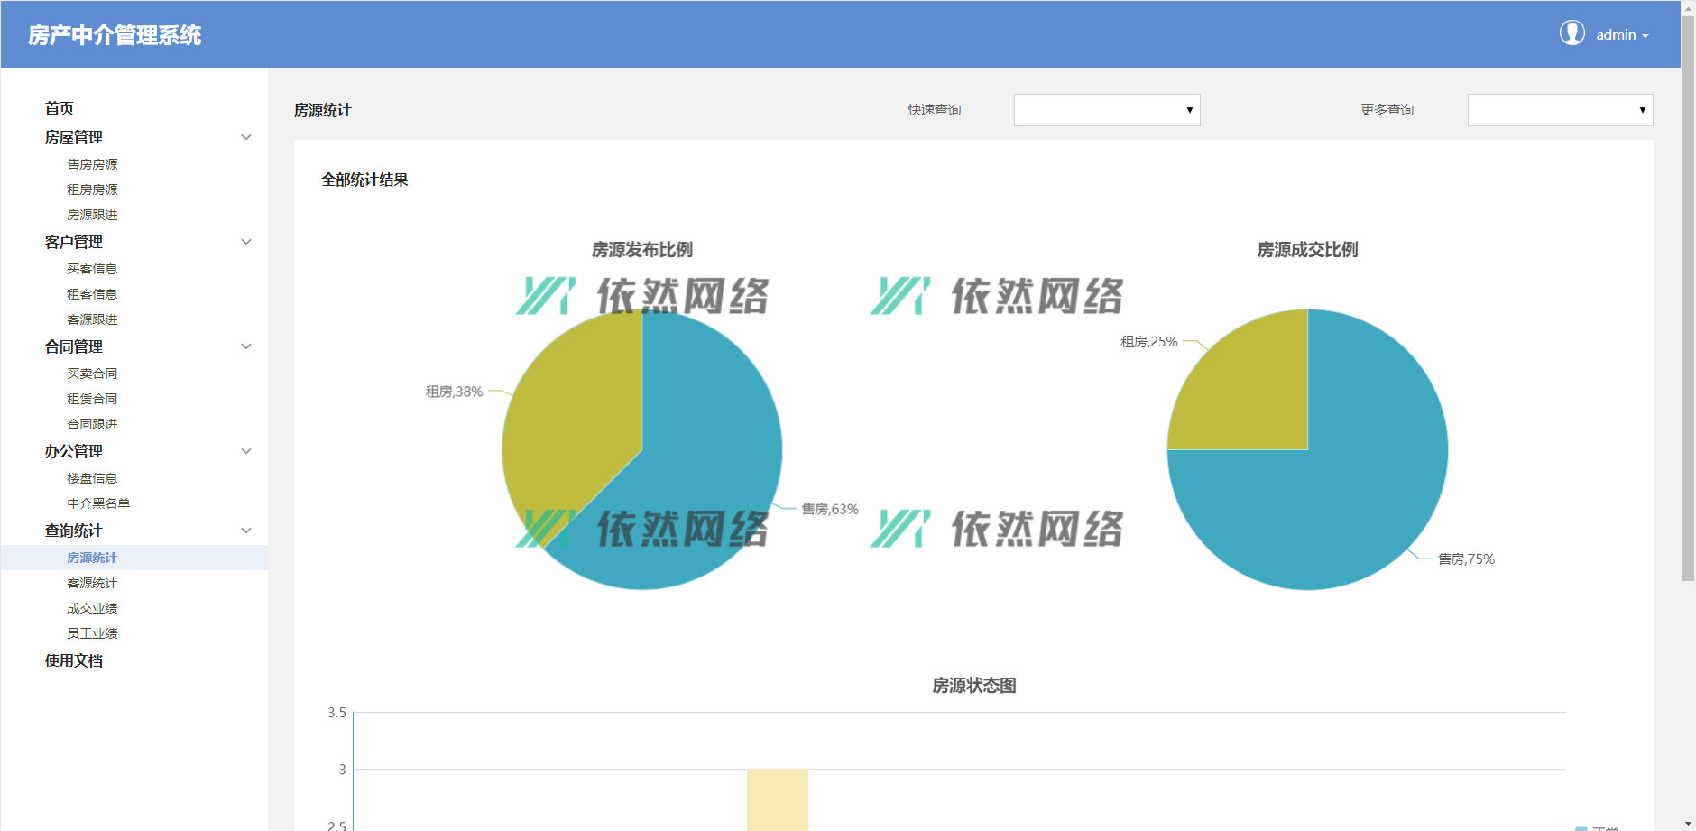The image size is (1696, 831).
Task: Open the admin account dropdown menu
Action: (x=1622, y=35)
